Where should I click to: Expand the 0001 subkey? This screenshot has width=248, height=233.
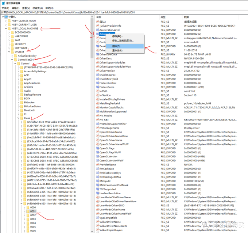point(24,211)
